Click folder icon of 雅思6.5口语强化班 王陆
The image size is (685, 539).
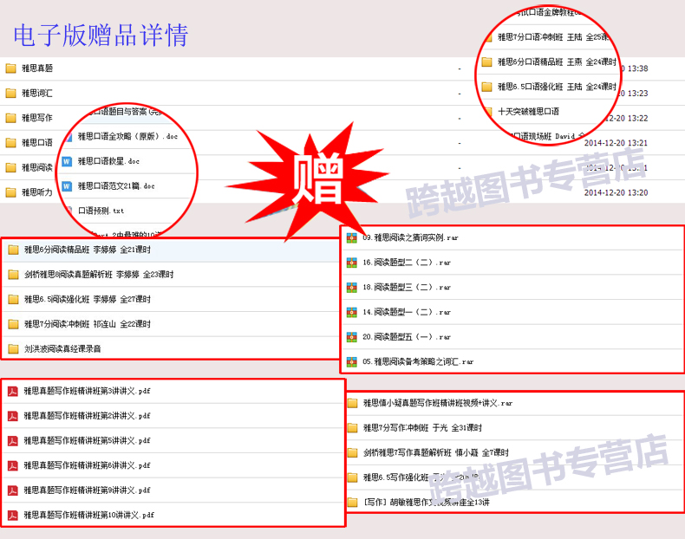pyautogui.click(x=486, y=87)
